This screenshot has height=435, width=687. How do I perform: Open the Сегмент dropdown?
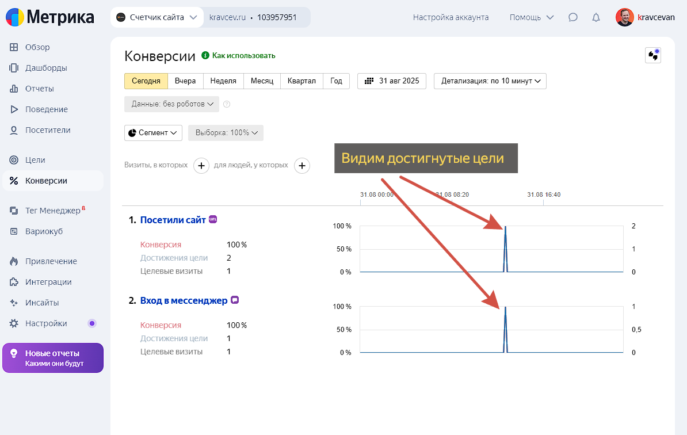pos(153,132)
